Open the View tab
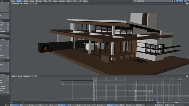 coord(75,1)
